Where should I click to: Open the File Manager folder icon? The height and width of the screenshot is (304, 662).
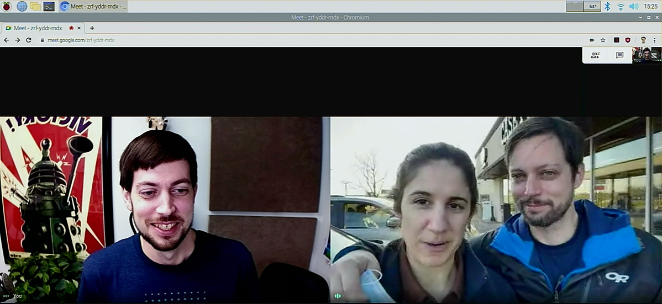coord(35,6)
